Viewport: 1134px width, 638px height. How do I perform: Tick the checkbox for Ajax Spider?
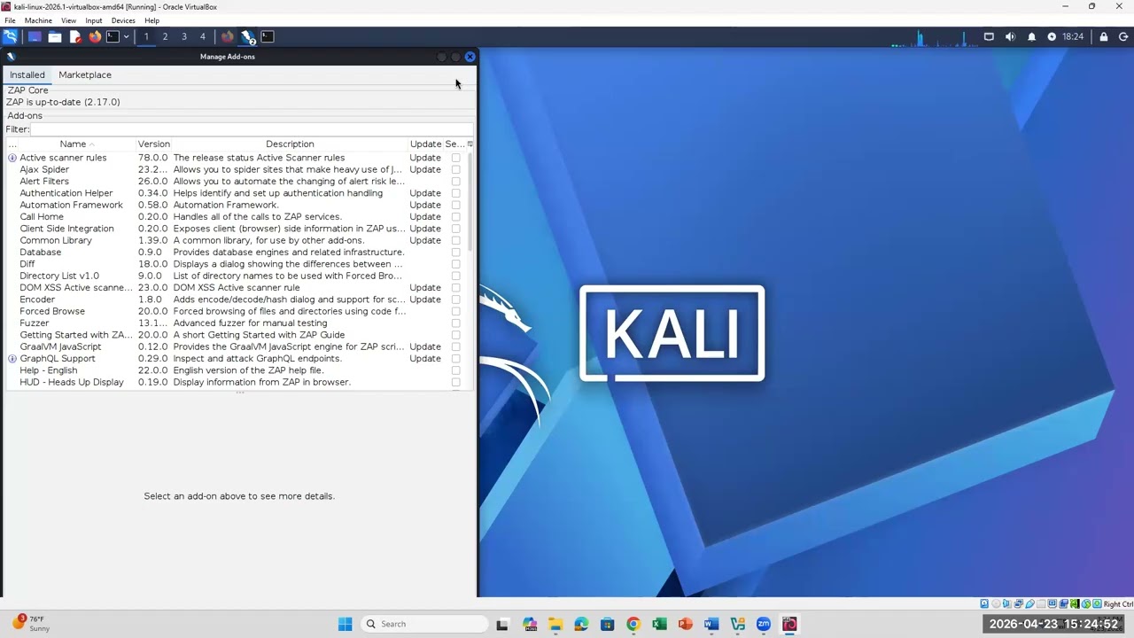[455, 169]
